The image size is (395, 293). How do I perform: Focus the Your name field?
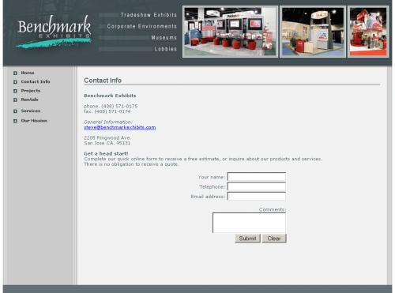point(257,176)
